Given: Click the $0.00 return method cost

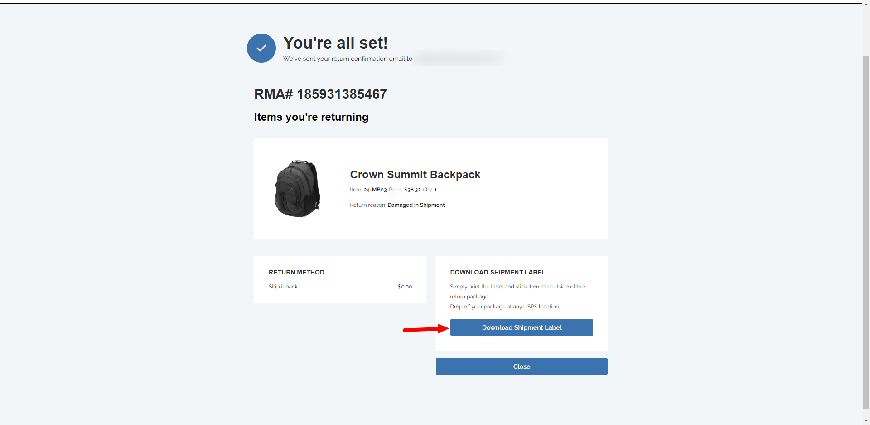Looking at the screenshot, I should click(405, 287).
